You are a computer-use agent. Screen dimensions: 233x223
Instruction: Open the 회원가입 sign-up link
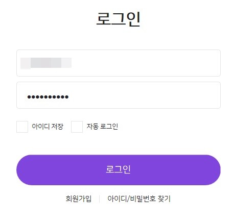point(79,199)
